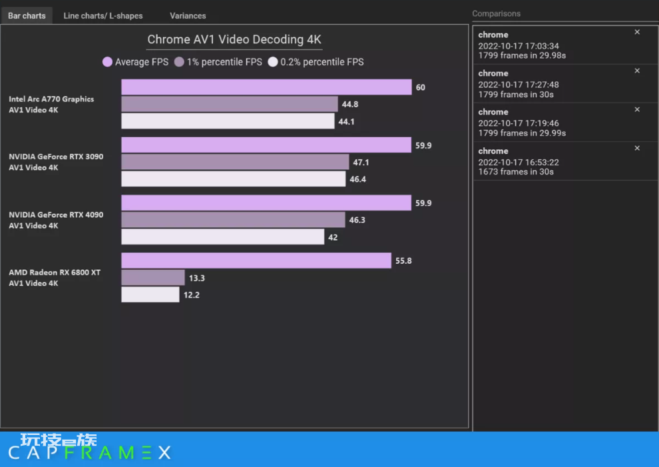The height and width of the screenshot is (467, 659).
Task: Select comparison record 2022-10-17 17:03:34
Action: [565, 45]
